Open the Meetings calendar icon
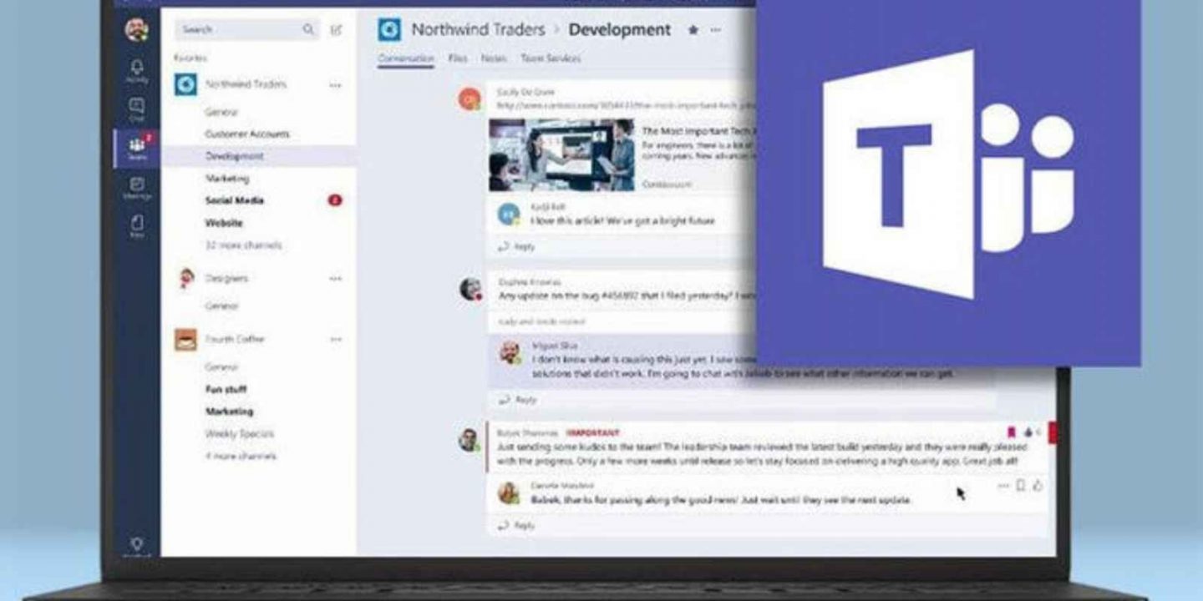The height and width of the screenshot is (601, 1203). point(136,186)
